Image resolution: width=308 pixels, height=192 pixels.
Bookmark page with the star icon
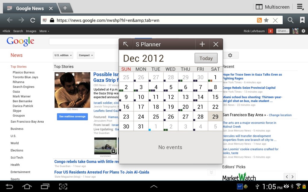tap(266, 20)
